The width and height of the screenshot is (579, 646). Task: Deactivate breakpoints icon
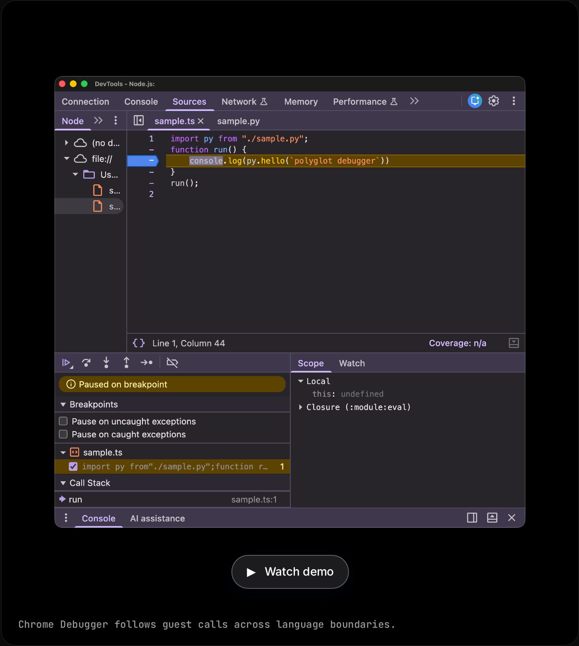pos(172,363)
